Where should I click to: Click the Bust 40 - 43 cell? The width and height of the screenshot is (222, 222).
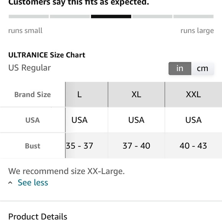[193, 146]
